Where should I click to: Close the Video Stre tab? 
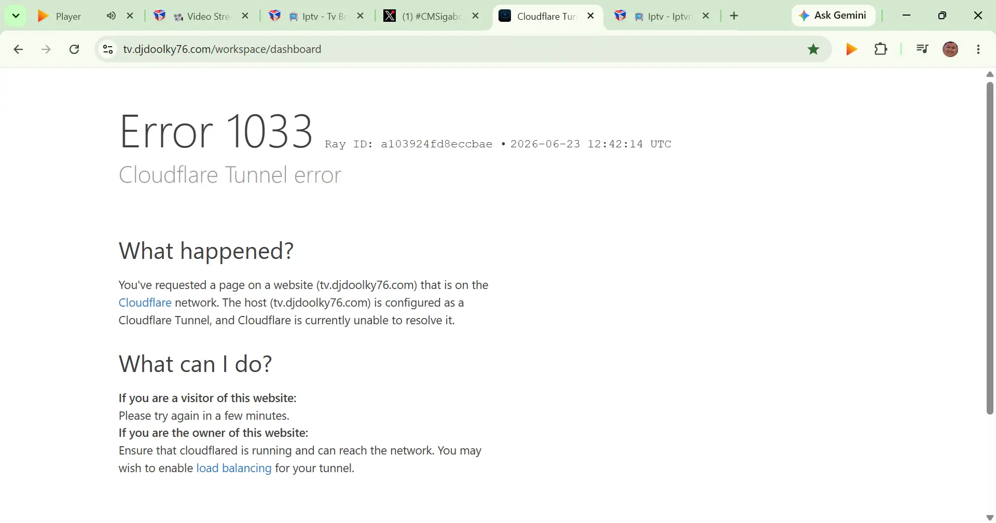pos(245,16)
